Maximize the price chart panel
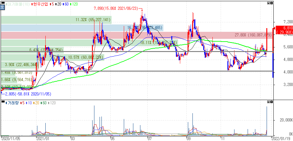This screenshot has width=293, height=141. coord(268,3)
